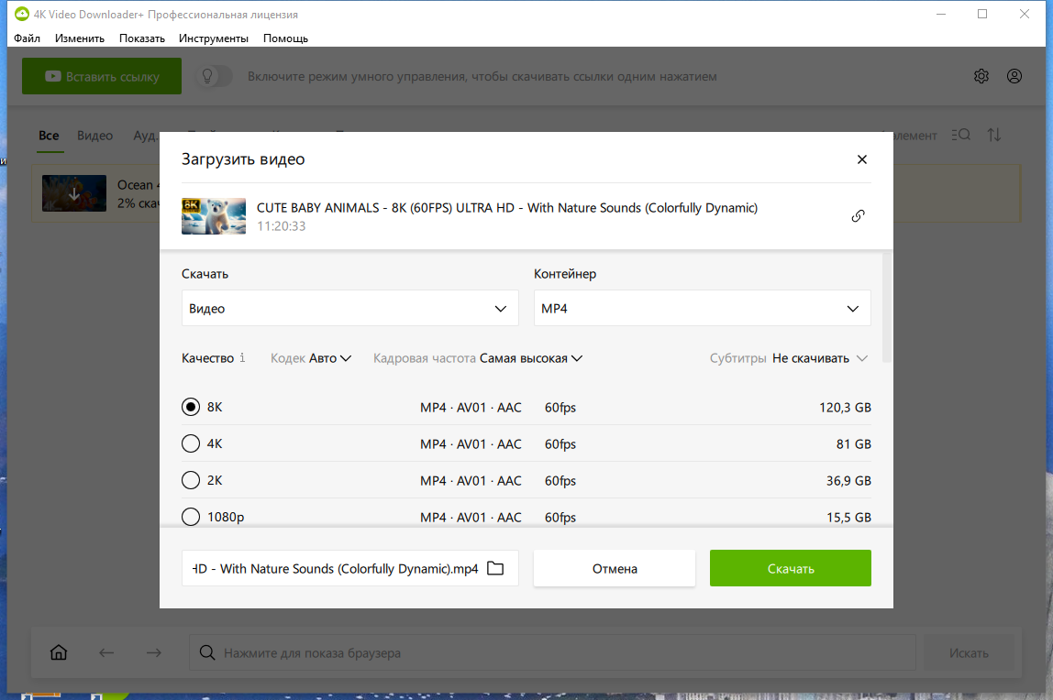Switch to the Видео tab
Screen dimensions: 1053x700
pyautogui.click(x=94, y=136)
